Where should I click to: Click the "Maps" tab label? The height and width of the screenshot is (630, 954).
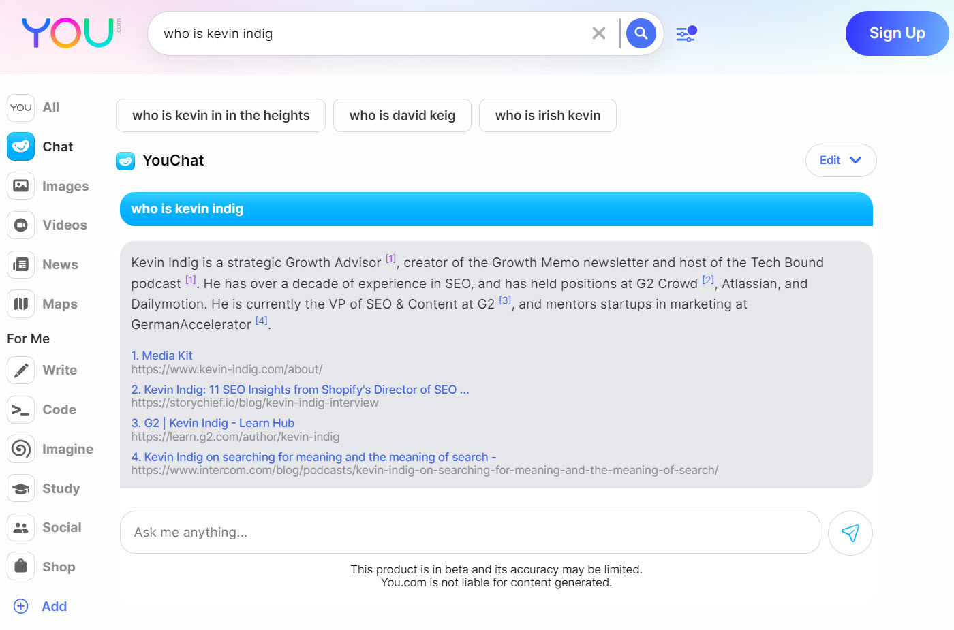pos(60,304)
